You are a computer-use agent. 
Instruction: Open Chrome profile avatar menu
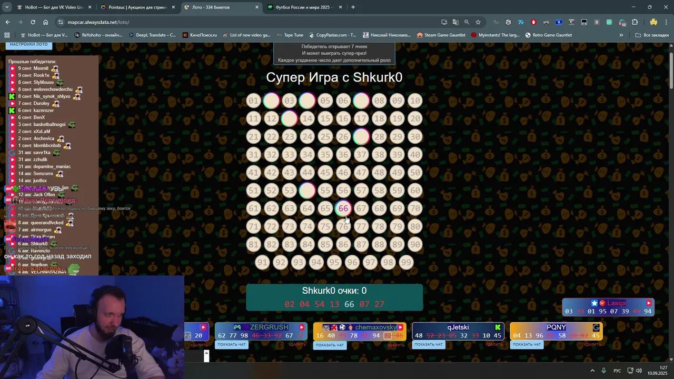(653, 22)
